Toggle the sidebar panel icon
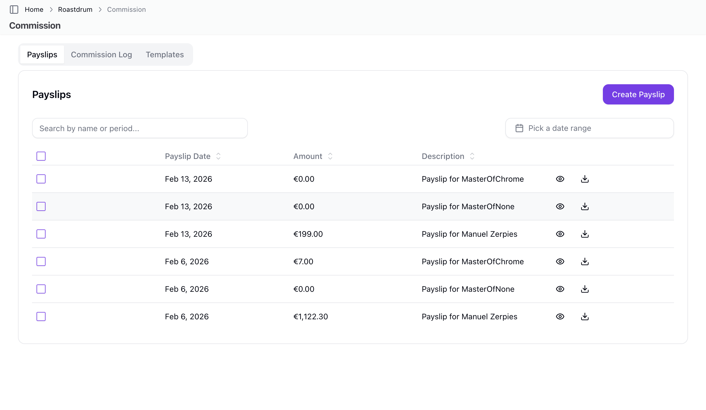The image size is (706, 410). pos(14,10)
